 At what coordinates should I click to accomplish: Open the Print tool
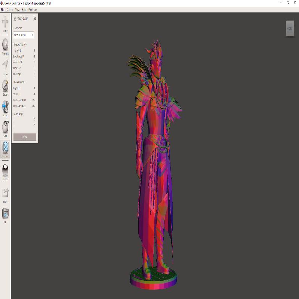click(x=5, y=214)
